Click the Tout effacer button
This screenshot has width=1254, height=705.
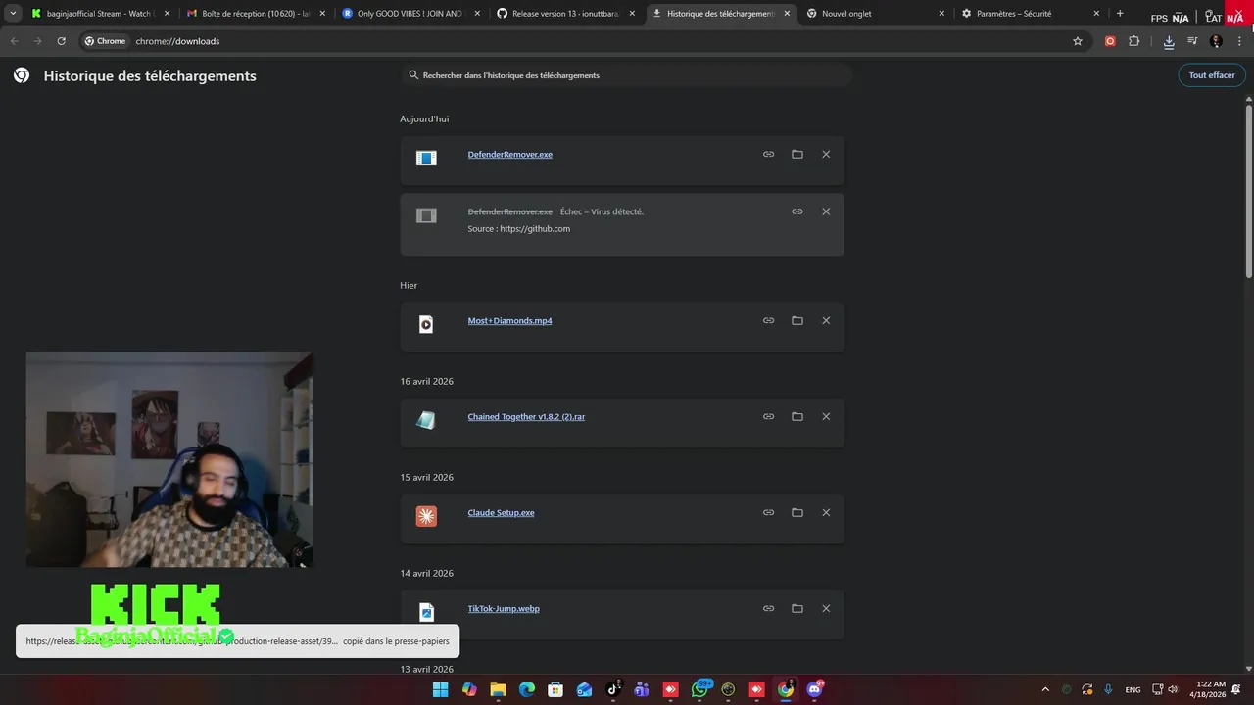click(x=1212, y=75)
